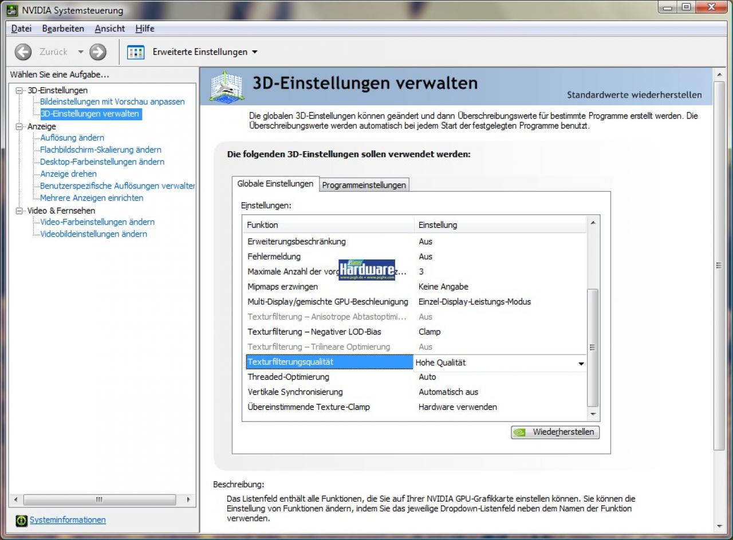733x540 pixels.
Task: Open Flachbildschirm-Skalierung ändern task
Action: pyautogui.click(x=101, y=150)
